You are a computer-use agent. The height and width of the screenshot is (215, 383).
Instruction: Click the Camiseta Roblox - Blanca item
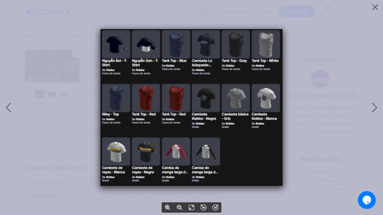[x=266, y=106]
